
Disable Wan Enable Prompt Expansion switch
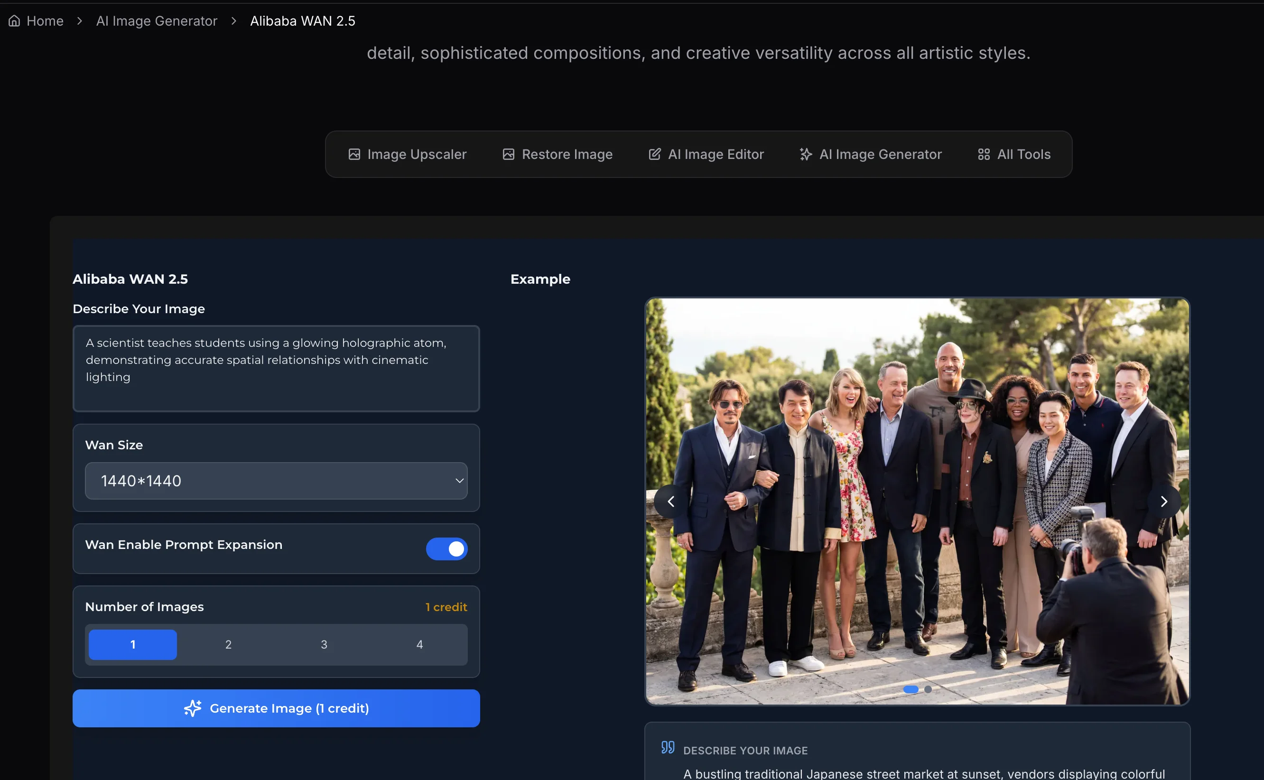pyautogui.click(x=446, y=548)
